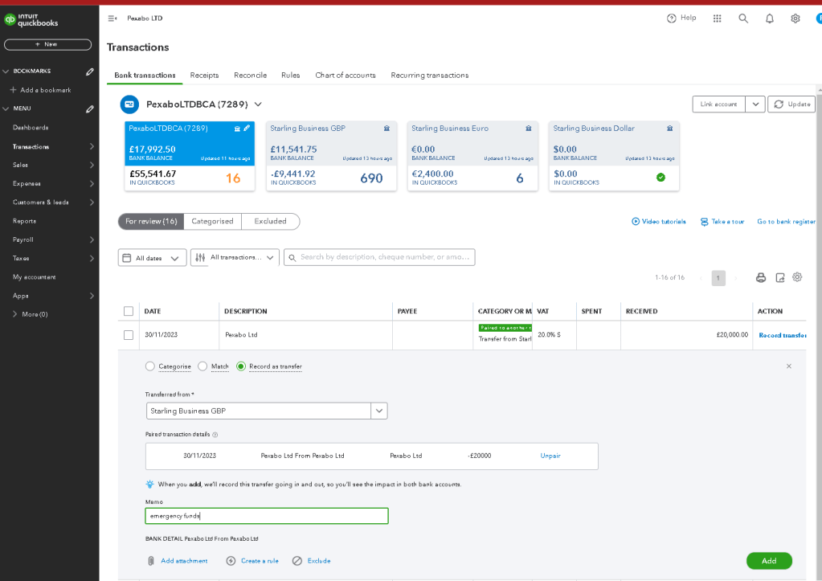Click the Take a tour icon
822x581 pixels.
705,222
